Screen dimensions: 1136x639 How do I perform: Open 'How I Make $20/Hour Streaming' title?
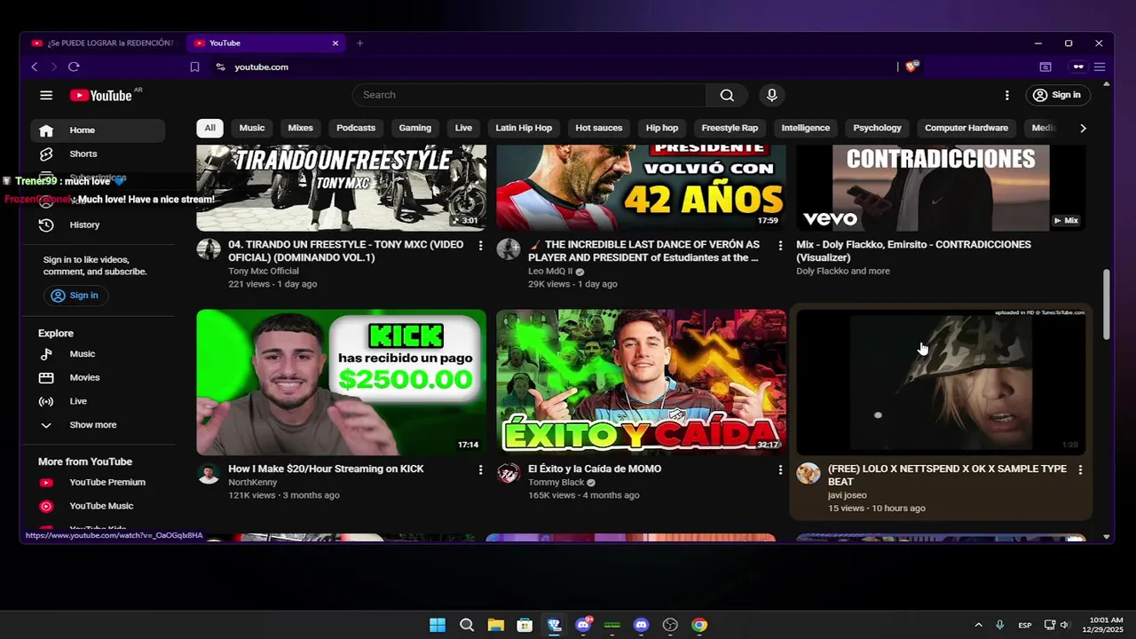[326, 469]
